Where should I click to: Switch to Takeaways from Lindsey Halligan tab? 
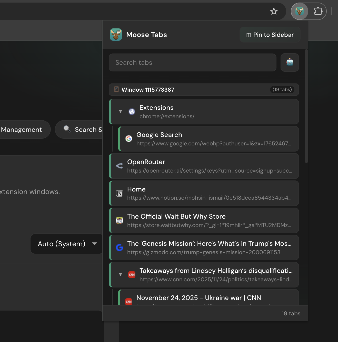click(x=204, y=275)
